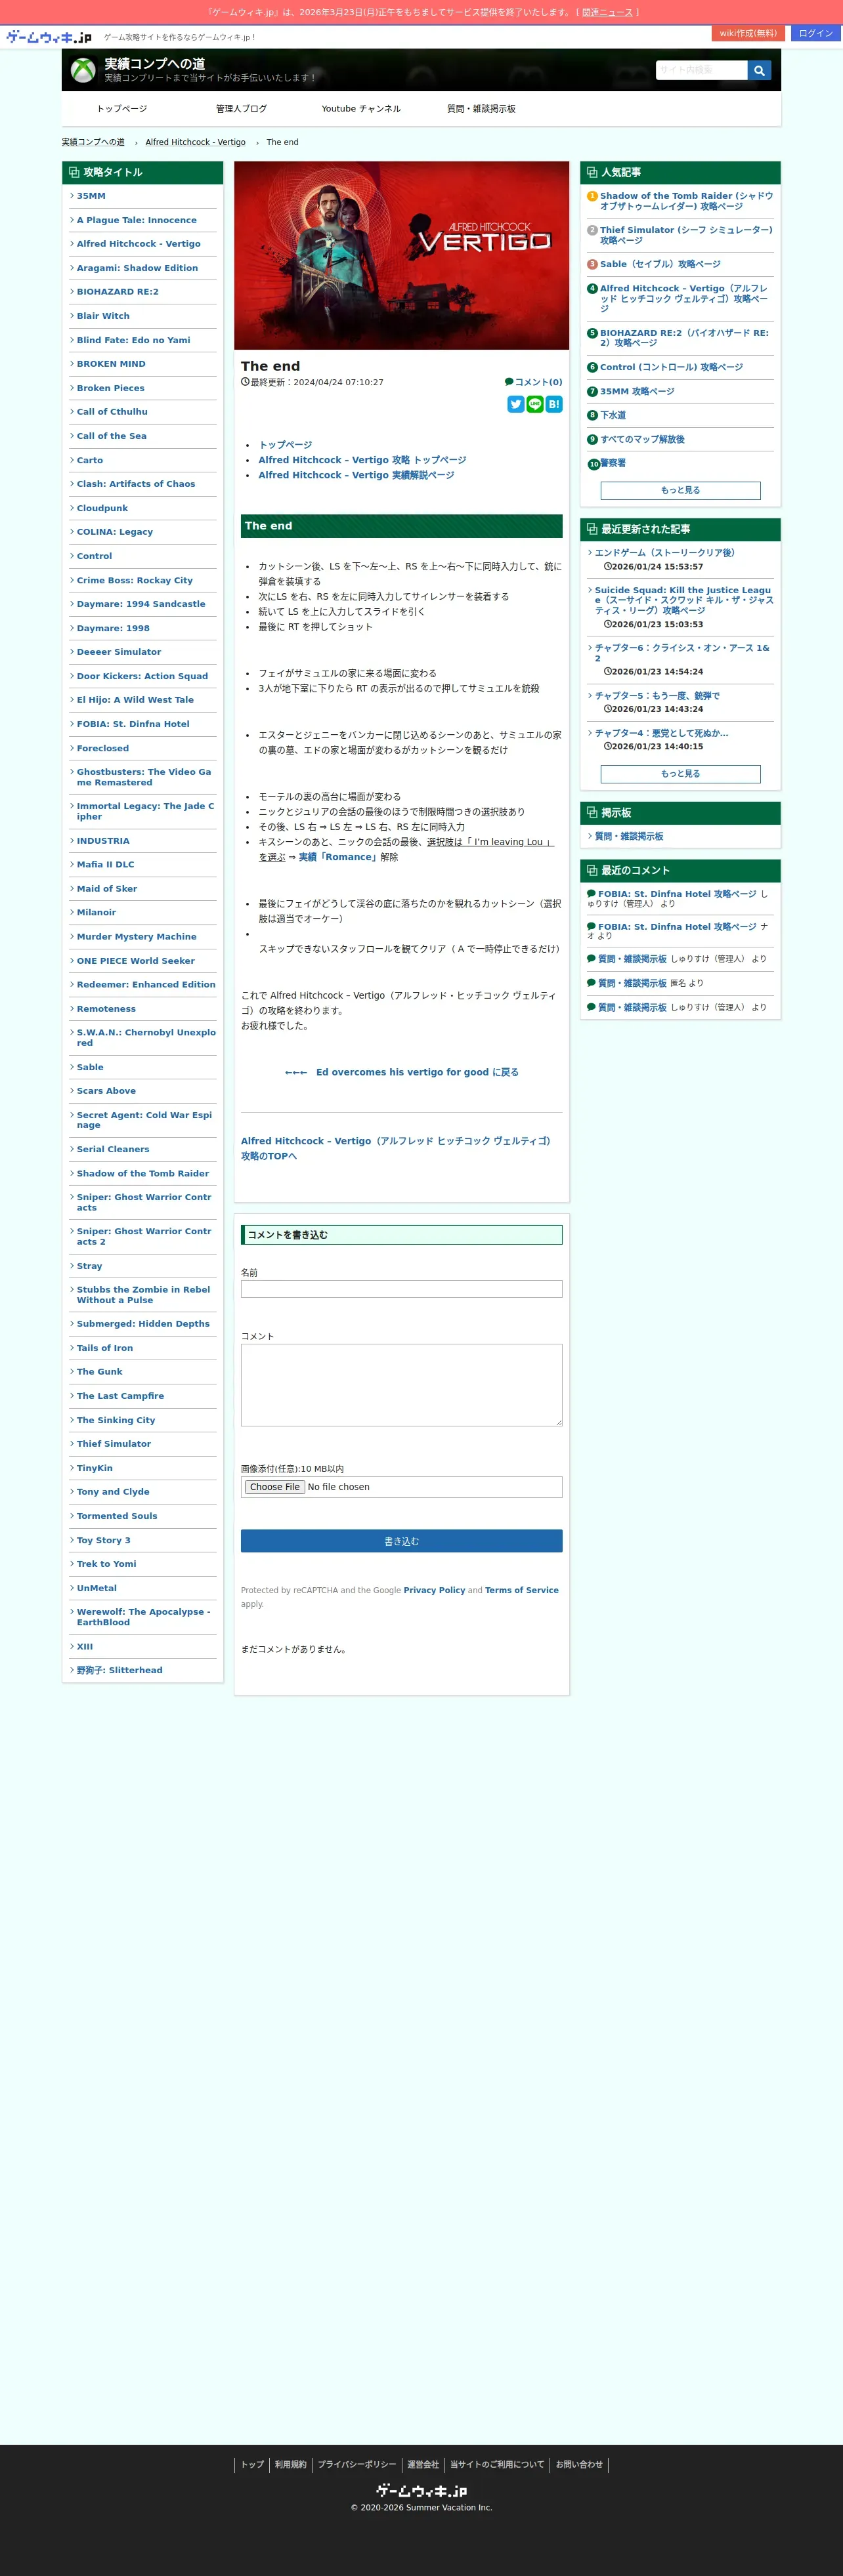Screen dimensions: 843x2576
Task: Click the 名前 input field
Action: (402, 1289)
